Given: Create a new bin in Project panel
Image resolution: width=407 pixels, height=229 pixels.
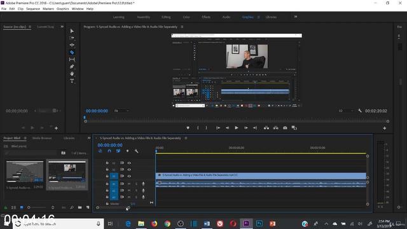Looking at the screenshot, I should pos(79,207).
